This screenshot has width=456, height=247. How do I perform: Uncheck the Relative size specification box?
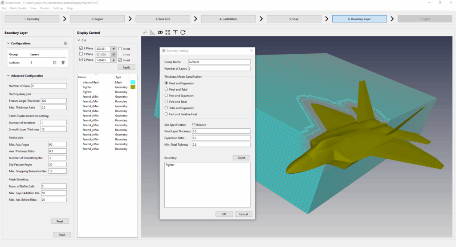[193, 125]
